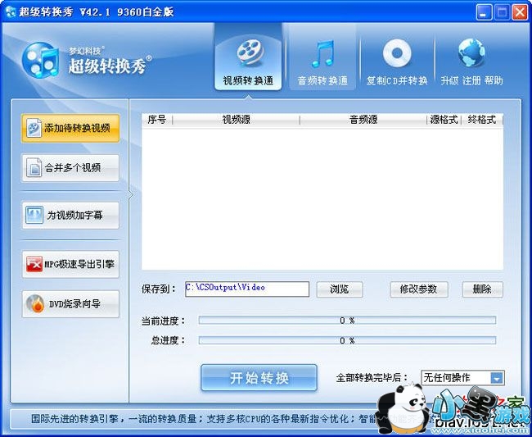
Task: Click the 总进度 progress bar
Action: coord(347,340)
